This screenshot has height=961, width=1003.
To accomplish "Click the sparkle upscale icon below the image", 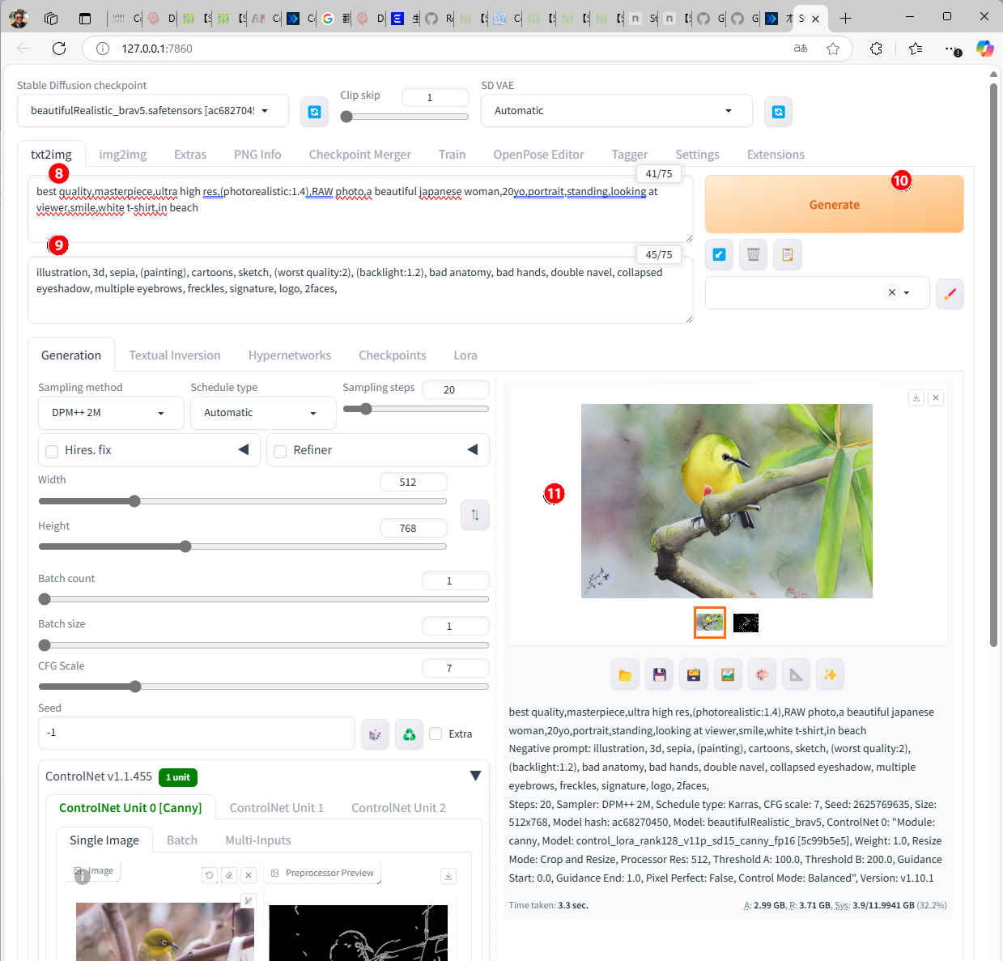I will click(x=830, y=674).
